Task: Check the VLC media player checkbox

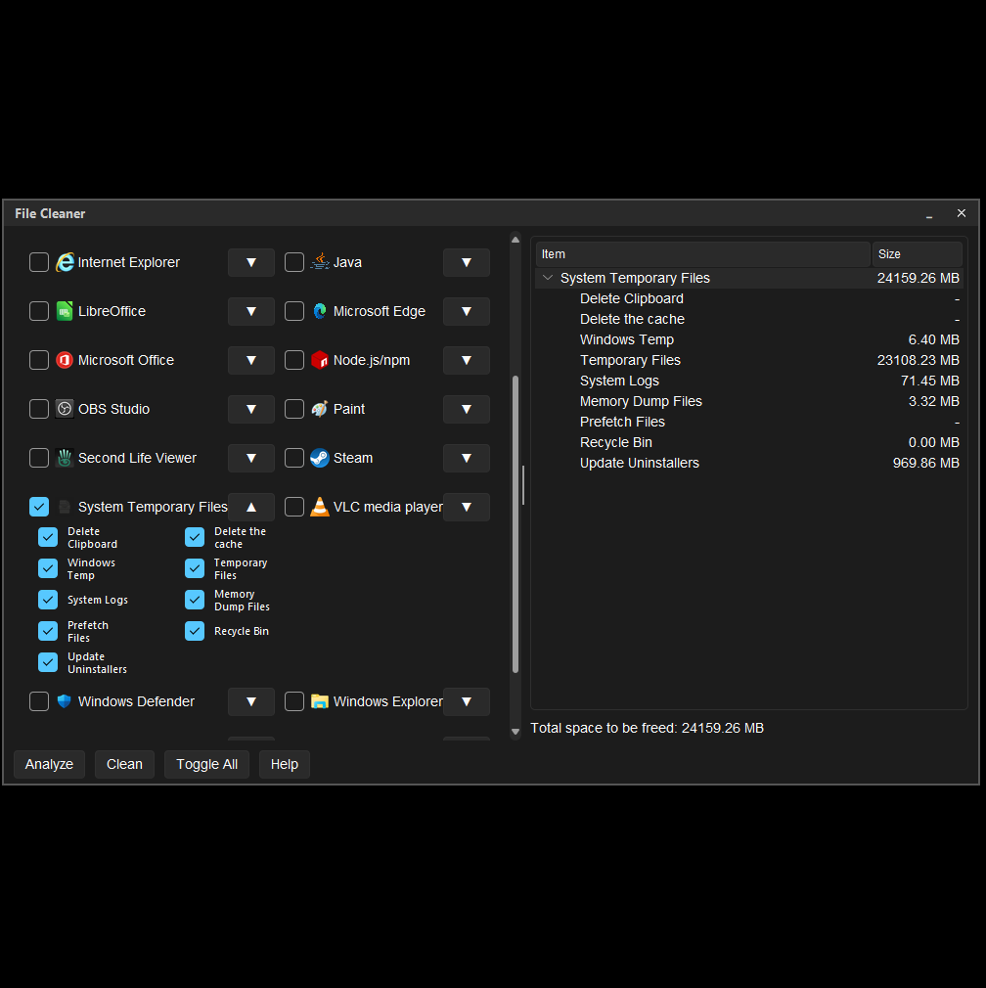Action: [x=294, y=507]
